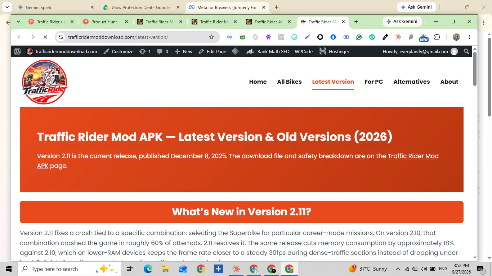
Task: Switch to the Product Hunt tab
Action: tap(105, 22)
